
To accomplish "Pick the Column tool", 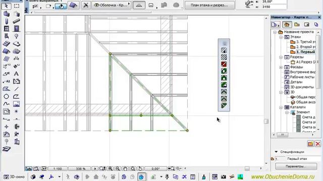I will (x=6, y=21).
